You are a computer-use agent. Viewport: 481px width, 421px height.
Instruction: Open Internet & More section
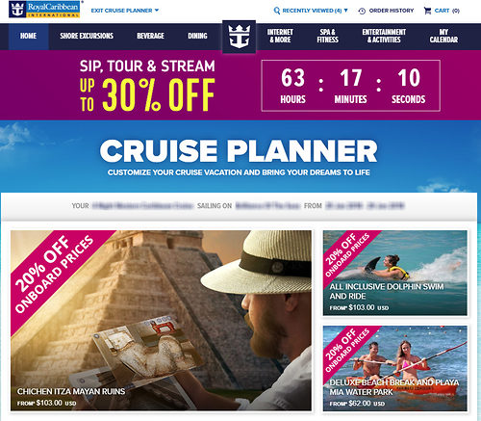click(x=280, y=36)
